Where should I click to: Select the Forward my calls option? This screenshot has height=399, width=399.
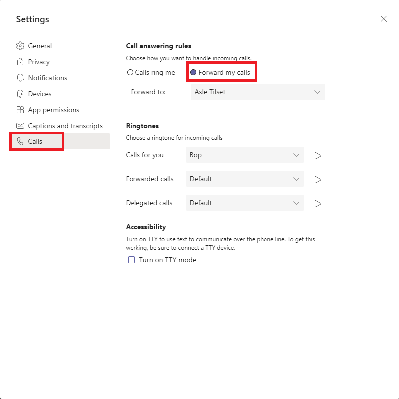click(x=193, y=72)
